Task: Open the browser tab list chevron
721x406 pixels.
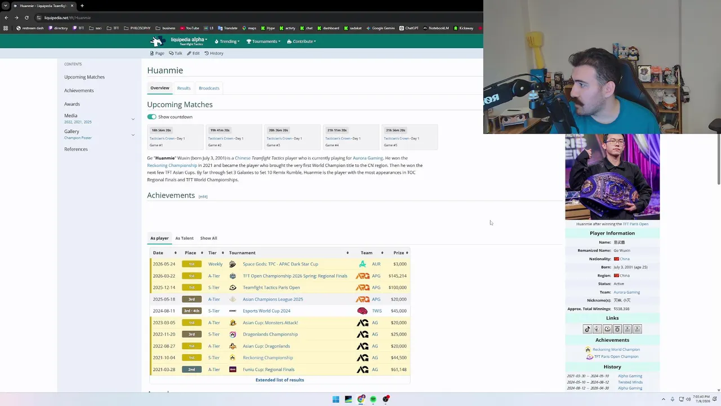Action: tap(6, 6)
